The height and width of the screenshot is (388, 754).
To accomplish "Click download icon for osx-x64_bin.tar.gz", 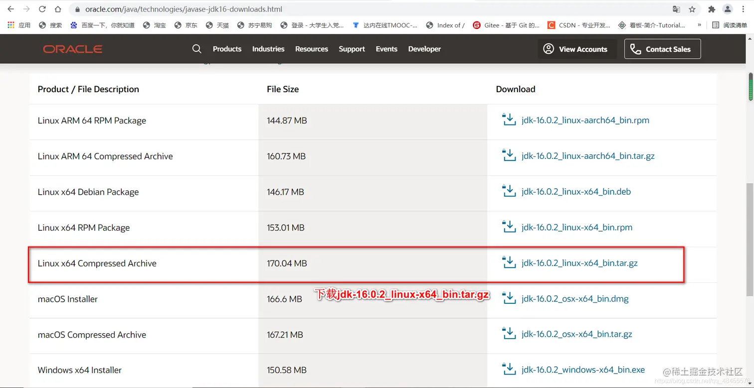I will (x=509, y=334).
